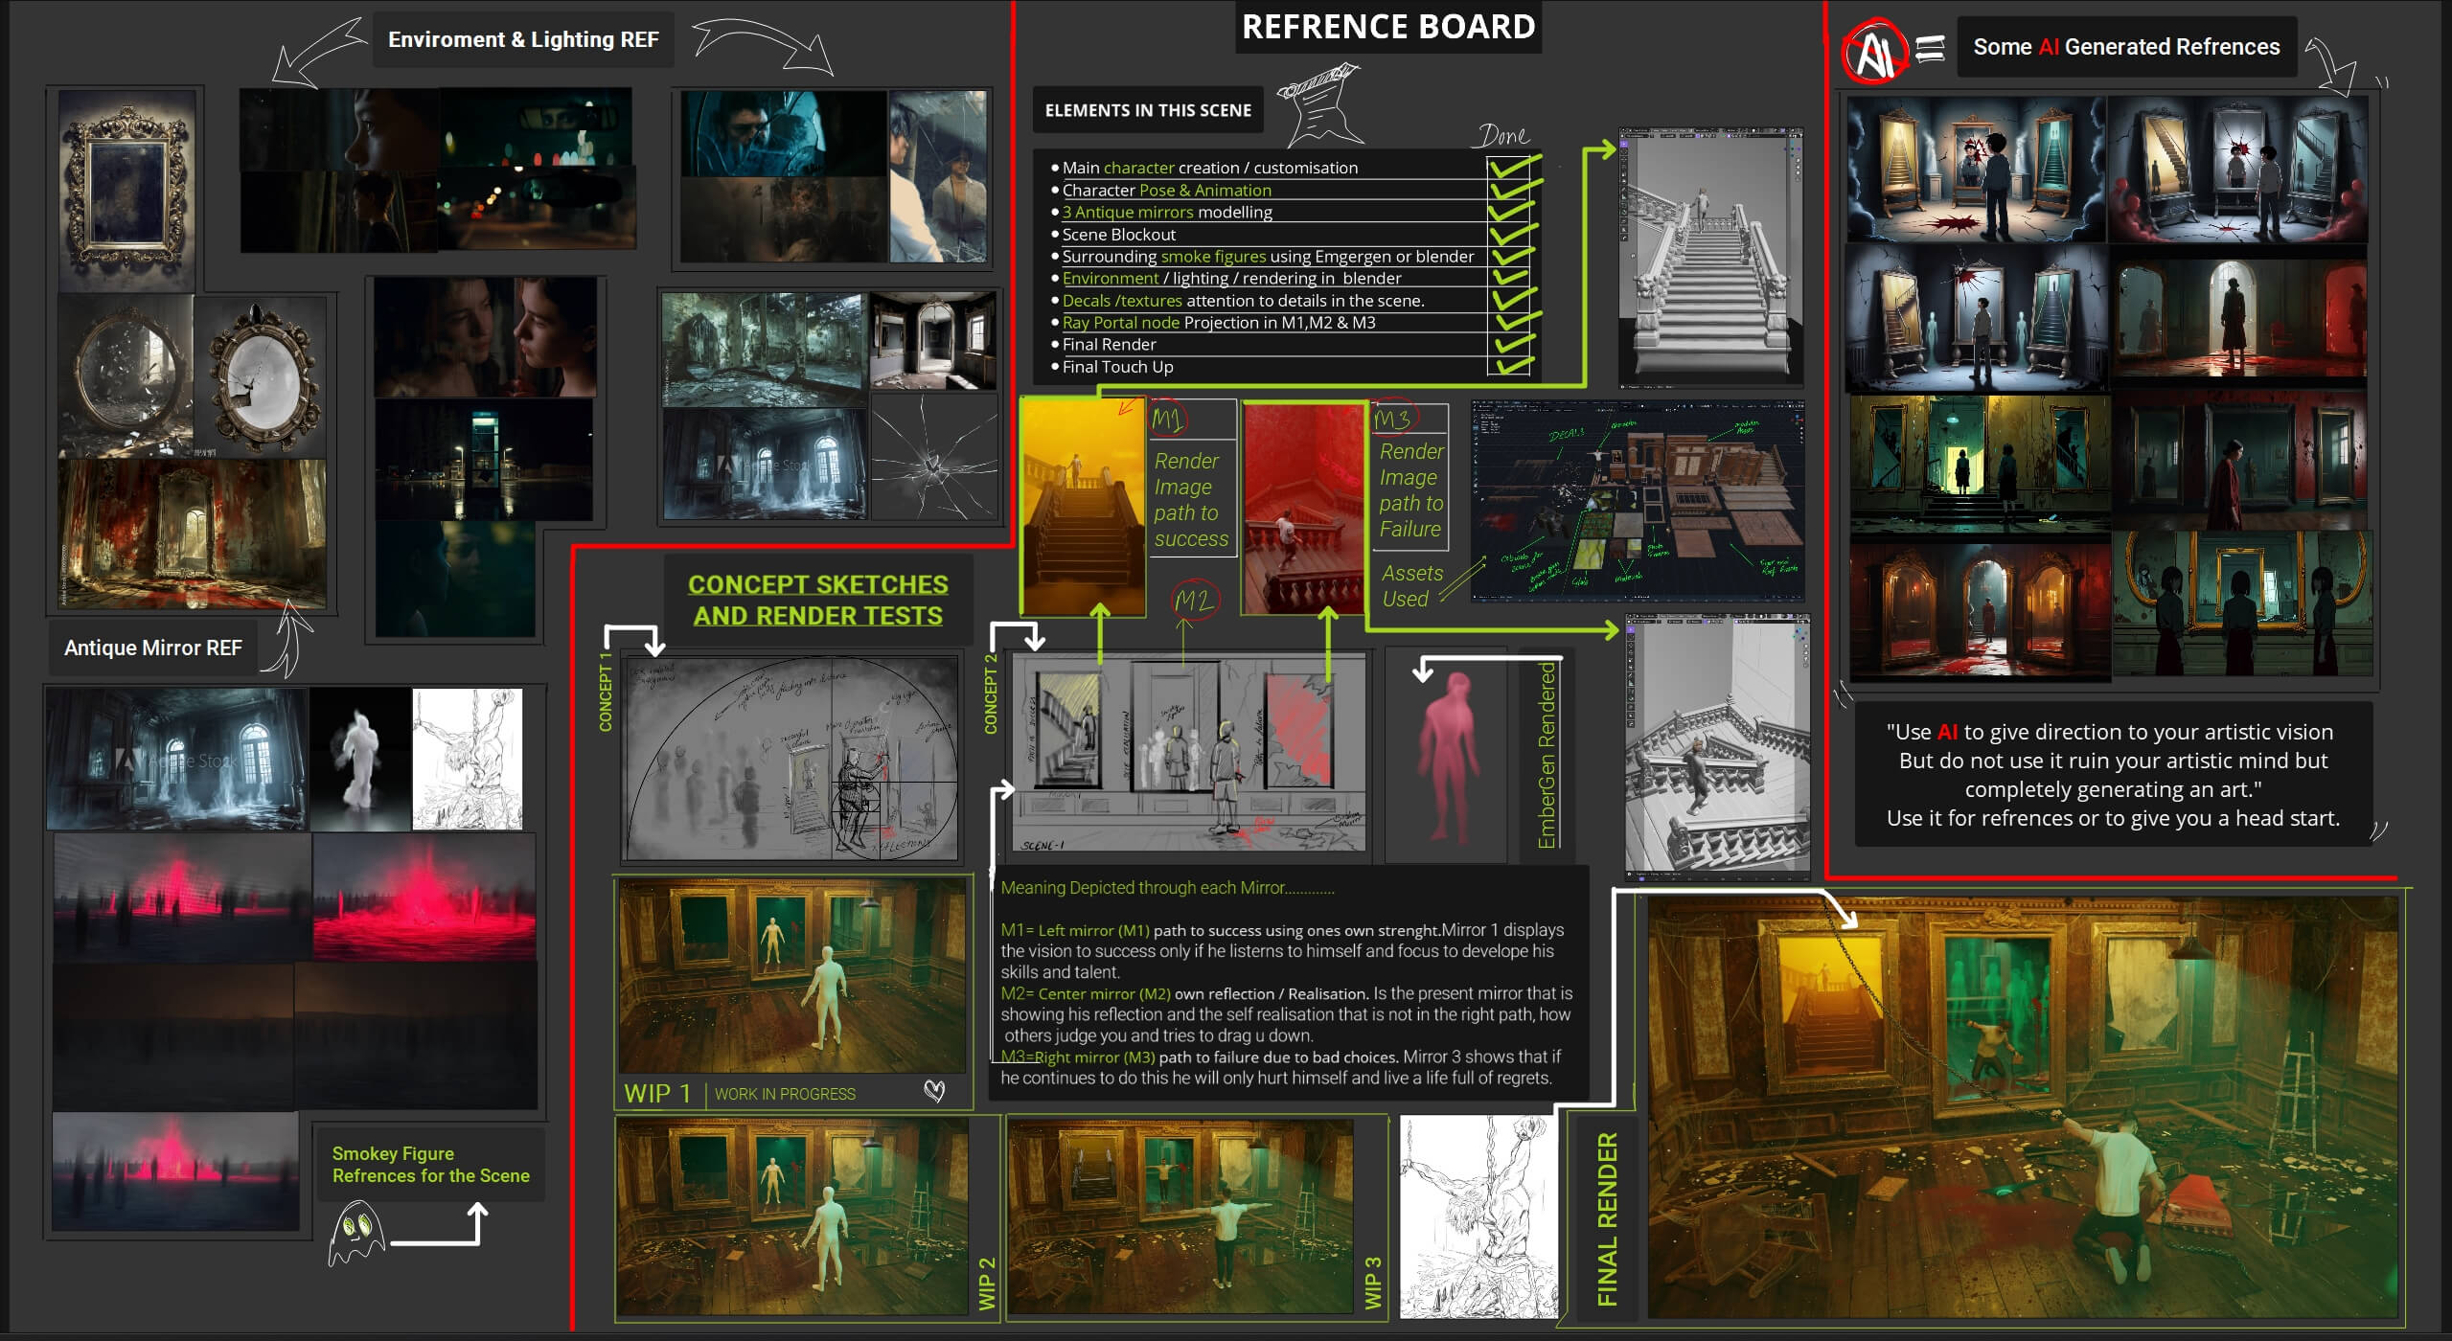2452x1341 pixels.
Task: Click the checklist scroll sketch beside Elements heading
Action: point(1321,104)
